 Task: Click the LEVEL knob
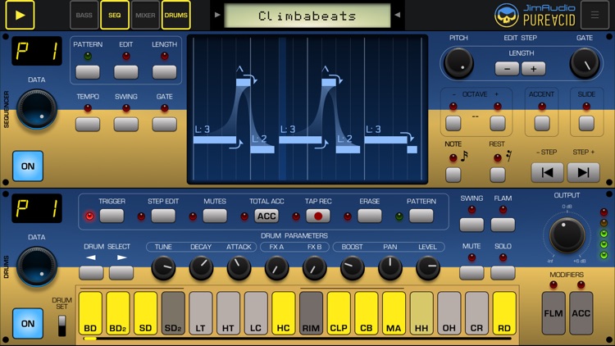tap(427, 268)
